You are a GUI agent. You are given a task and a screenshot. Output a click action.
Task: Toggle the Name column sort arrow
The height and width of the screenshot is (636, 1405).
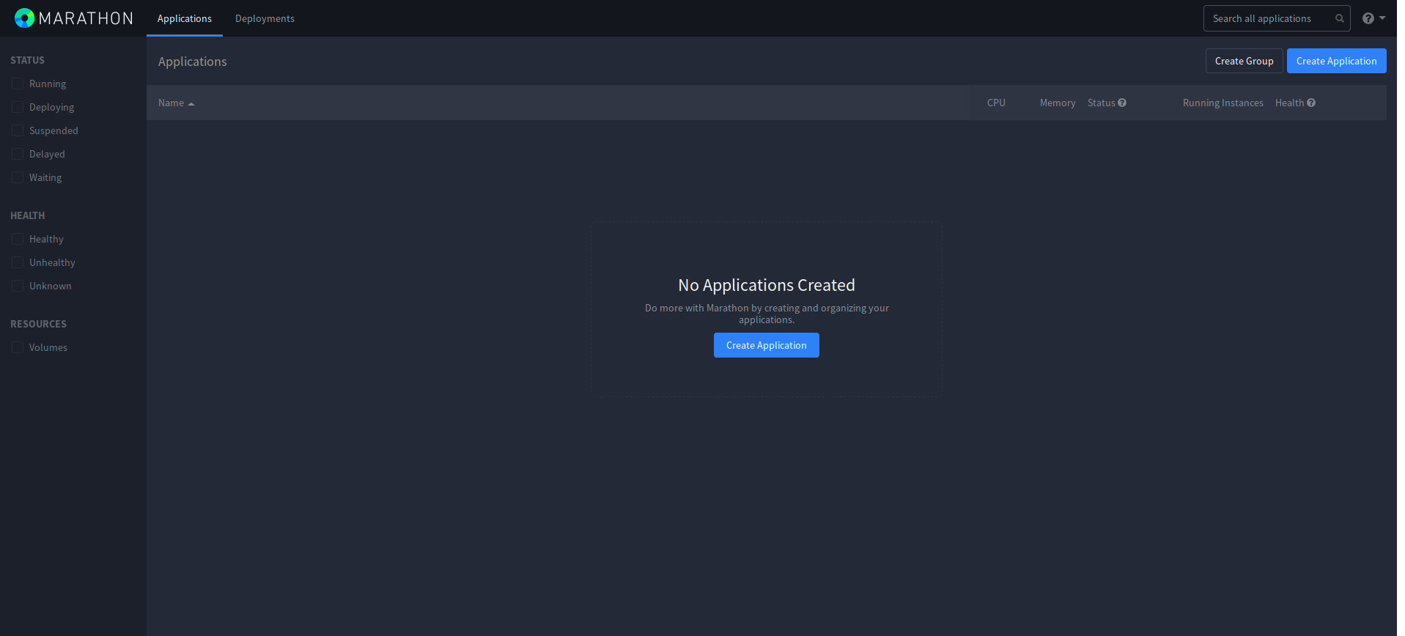tap(191, 104)
